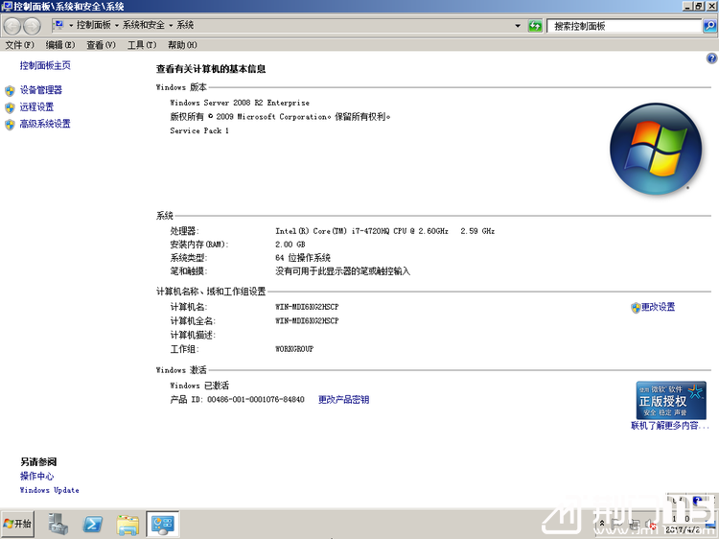
Task: Click the 开始 Start button
Action: pyautogui.click(x=17, y=524)
